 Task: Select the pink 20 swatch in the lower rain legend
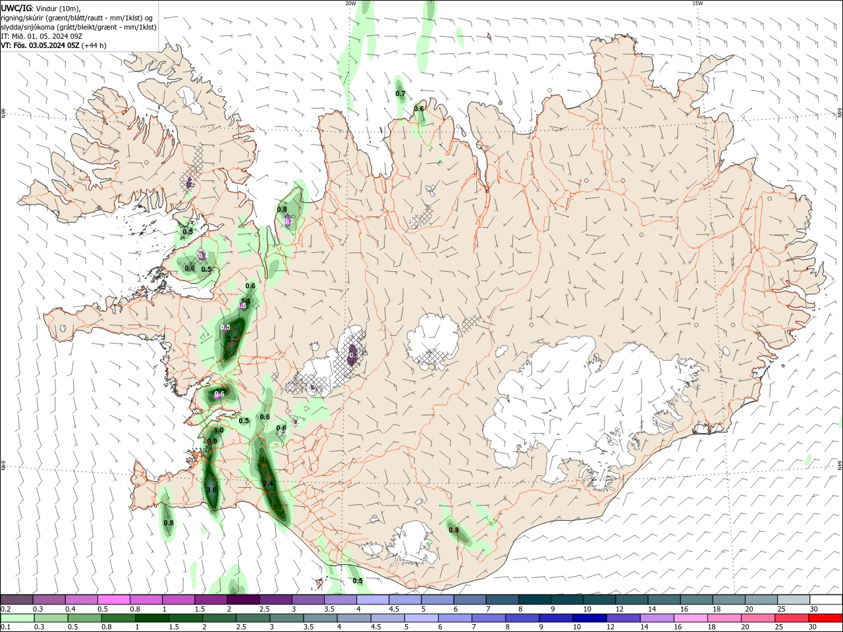[758, 618]
